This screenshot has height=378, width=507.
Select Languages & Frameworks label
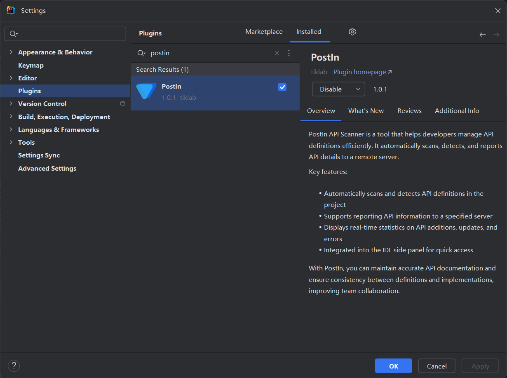coord(59,129)
